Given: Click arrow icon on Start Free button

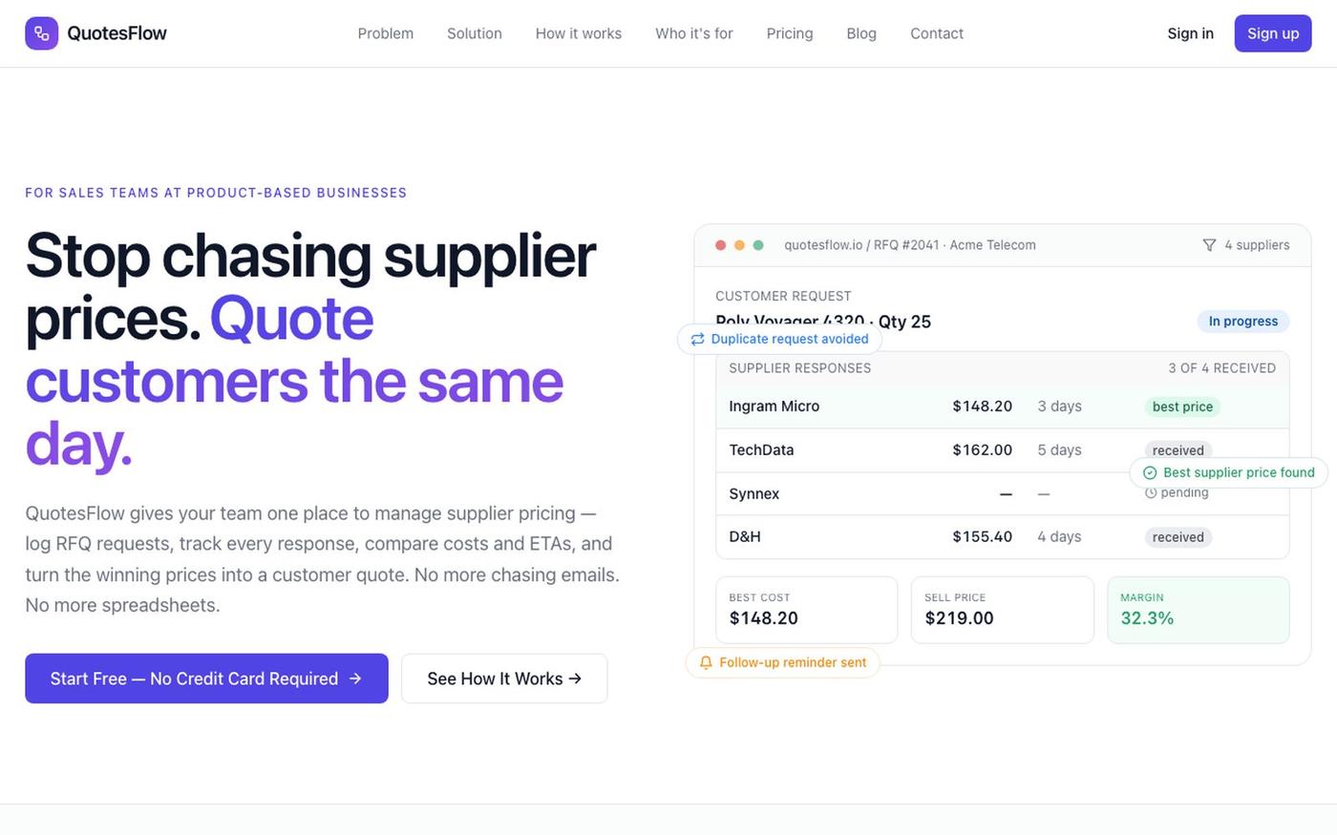Looking at the screenshot, I should [355, 678].
